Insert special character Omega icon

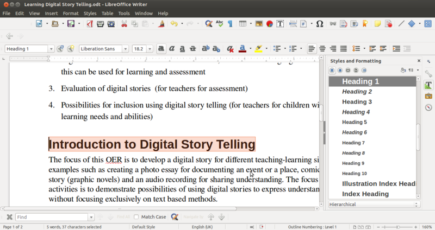click(x=320, y=24)
